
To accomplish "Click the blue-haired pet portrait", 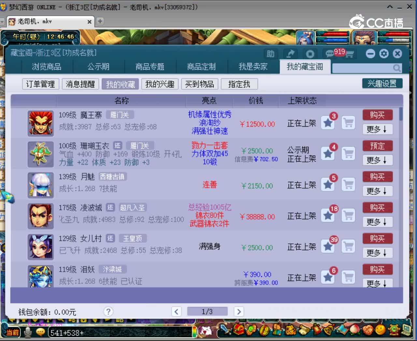I will pos(305,38).
